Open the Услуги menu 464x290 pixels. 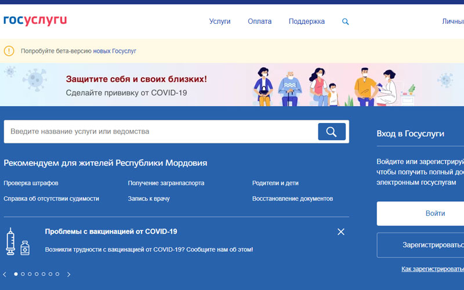[x=220, y=21]
